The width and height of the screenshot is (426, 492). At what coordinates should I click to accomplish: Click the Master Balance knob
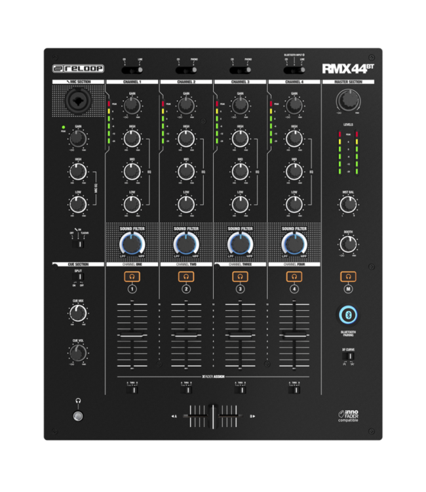tap(348, 205)
